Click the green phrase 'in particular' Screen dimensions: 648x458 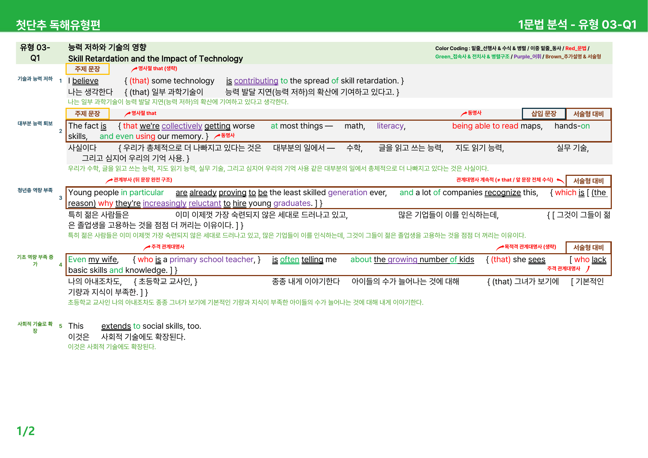point(142,193)
